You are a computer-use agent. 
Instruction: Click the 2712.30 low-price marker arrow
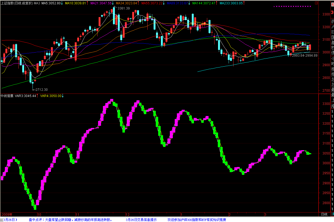coord(34,90)
